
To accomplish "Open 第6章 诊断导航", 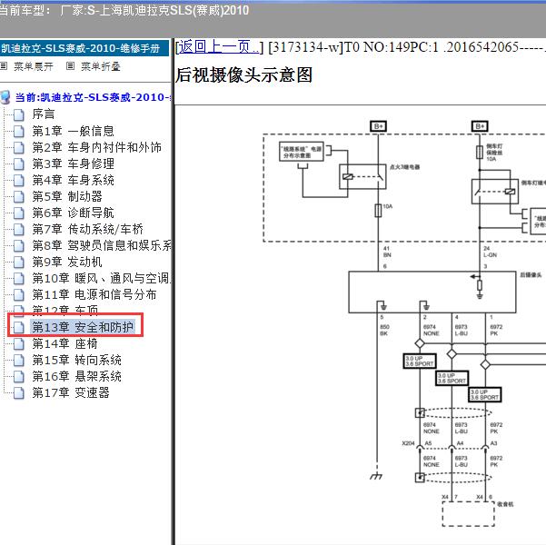I will coord(73,213).
